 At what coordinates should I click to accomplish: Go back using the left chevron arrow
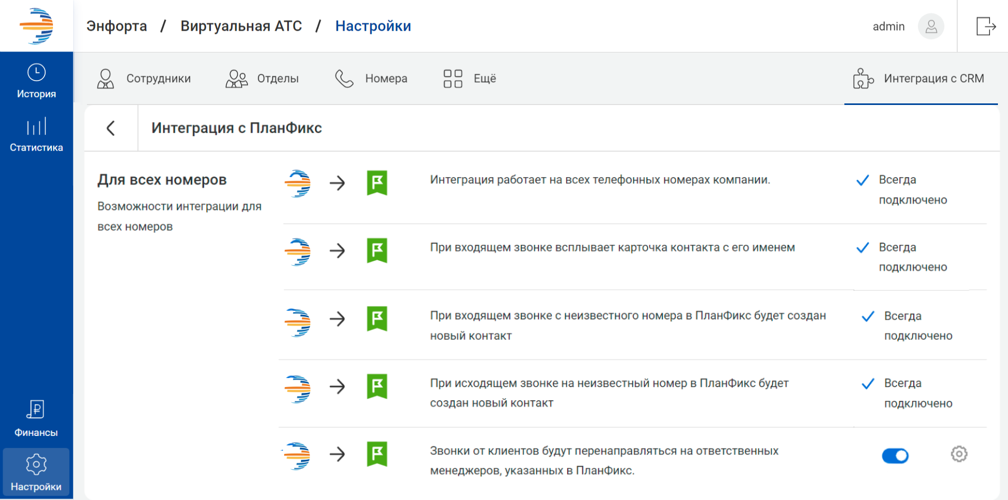(111, 128)
